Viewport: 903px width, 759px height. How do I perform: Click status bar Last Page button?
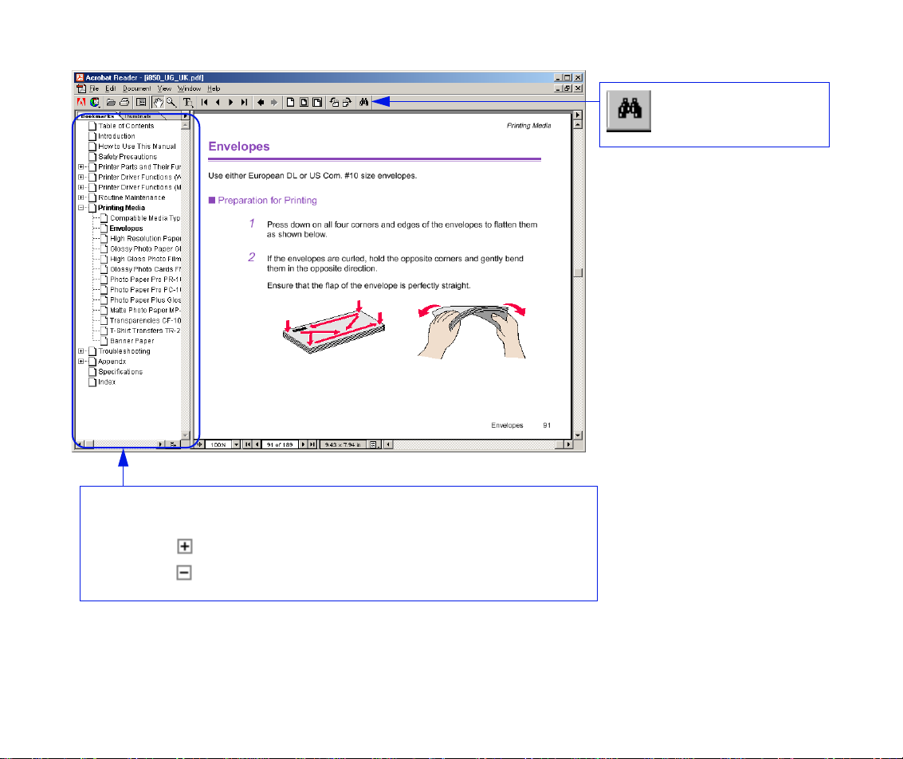[312, 445]
